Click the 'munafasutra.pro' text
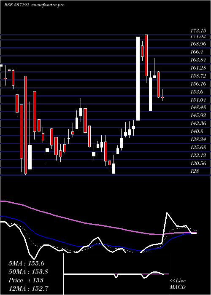The image size is (211, 295). click(x=48, y=5)
